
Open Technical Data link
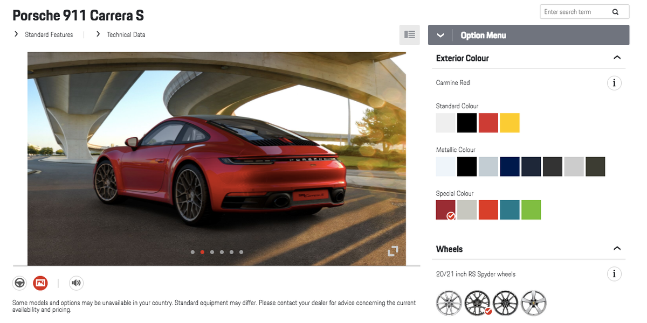coord(126,34)
